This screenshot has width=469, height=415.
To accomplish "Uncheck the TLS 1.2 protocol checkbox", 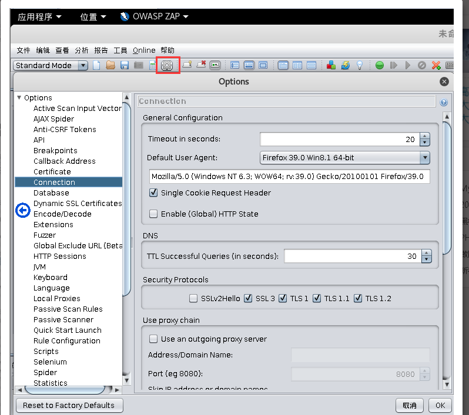I will tap(358, 298).
